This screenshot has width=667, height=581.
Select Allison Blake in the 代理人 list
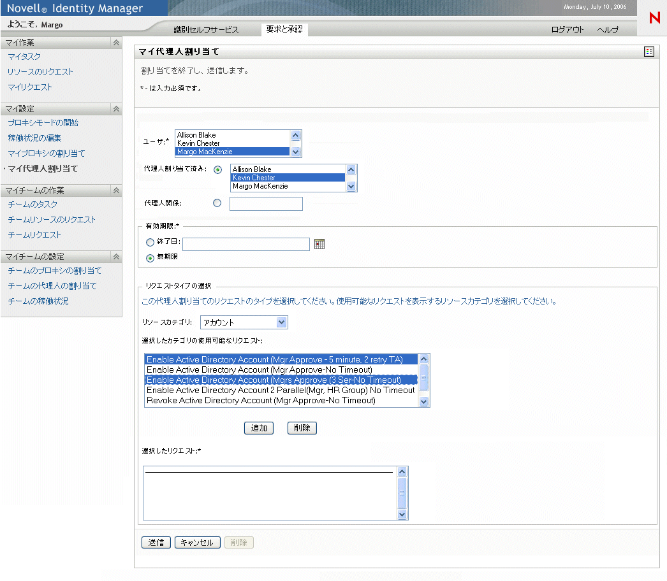(288, 169)
